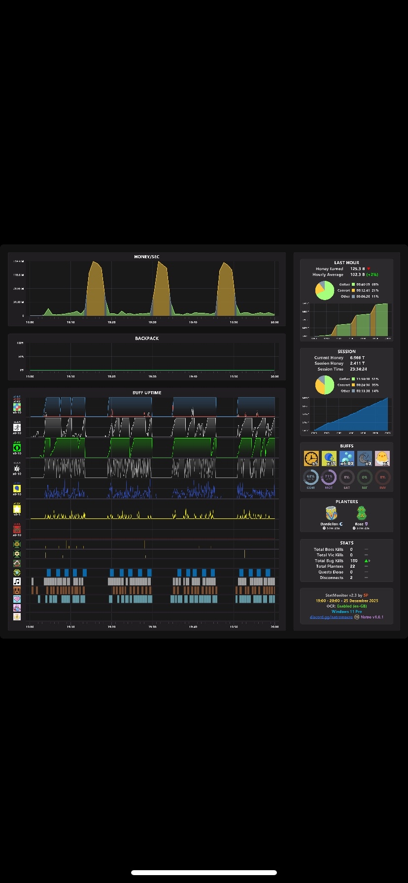Click the Current Honey value 6.966 T
408x883 pixels.
[x=358, y=358]
